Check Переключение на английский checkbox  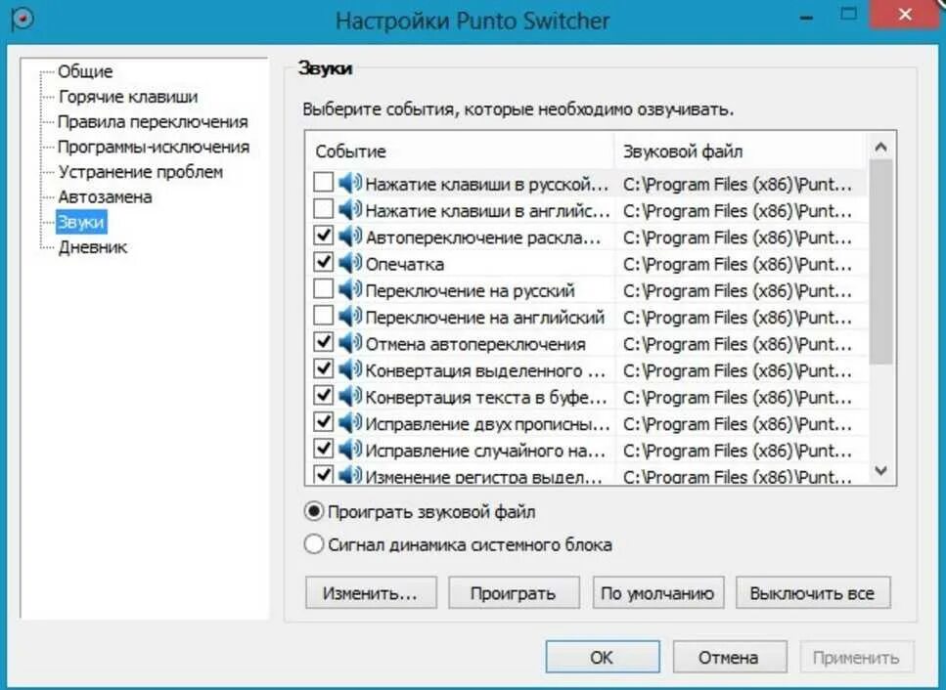pos(324,315)
